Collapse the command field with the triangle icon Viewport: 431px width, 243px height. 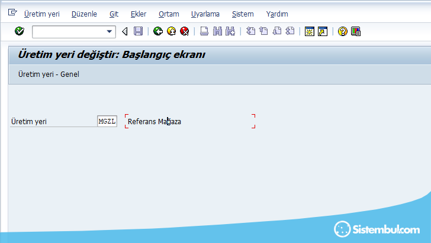(x=125, y=31)
